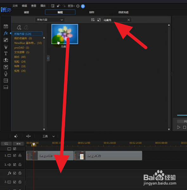Screen dimensions: 187x190
Task: Open the notification bell
Action: (x=83, y=6)
